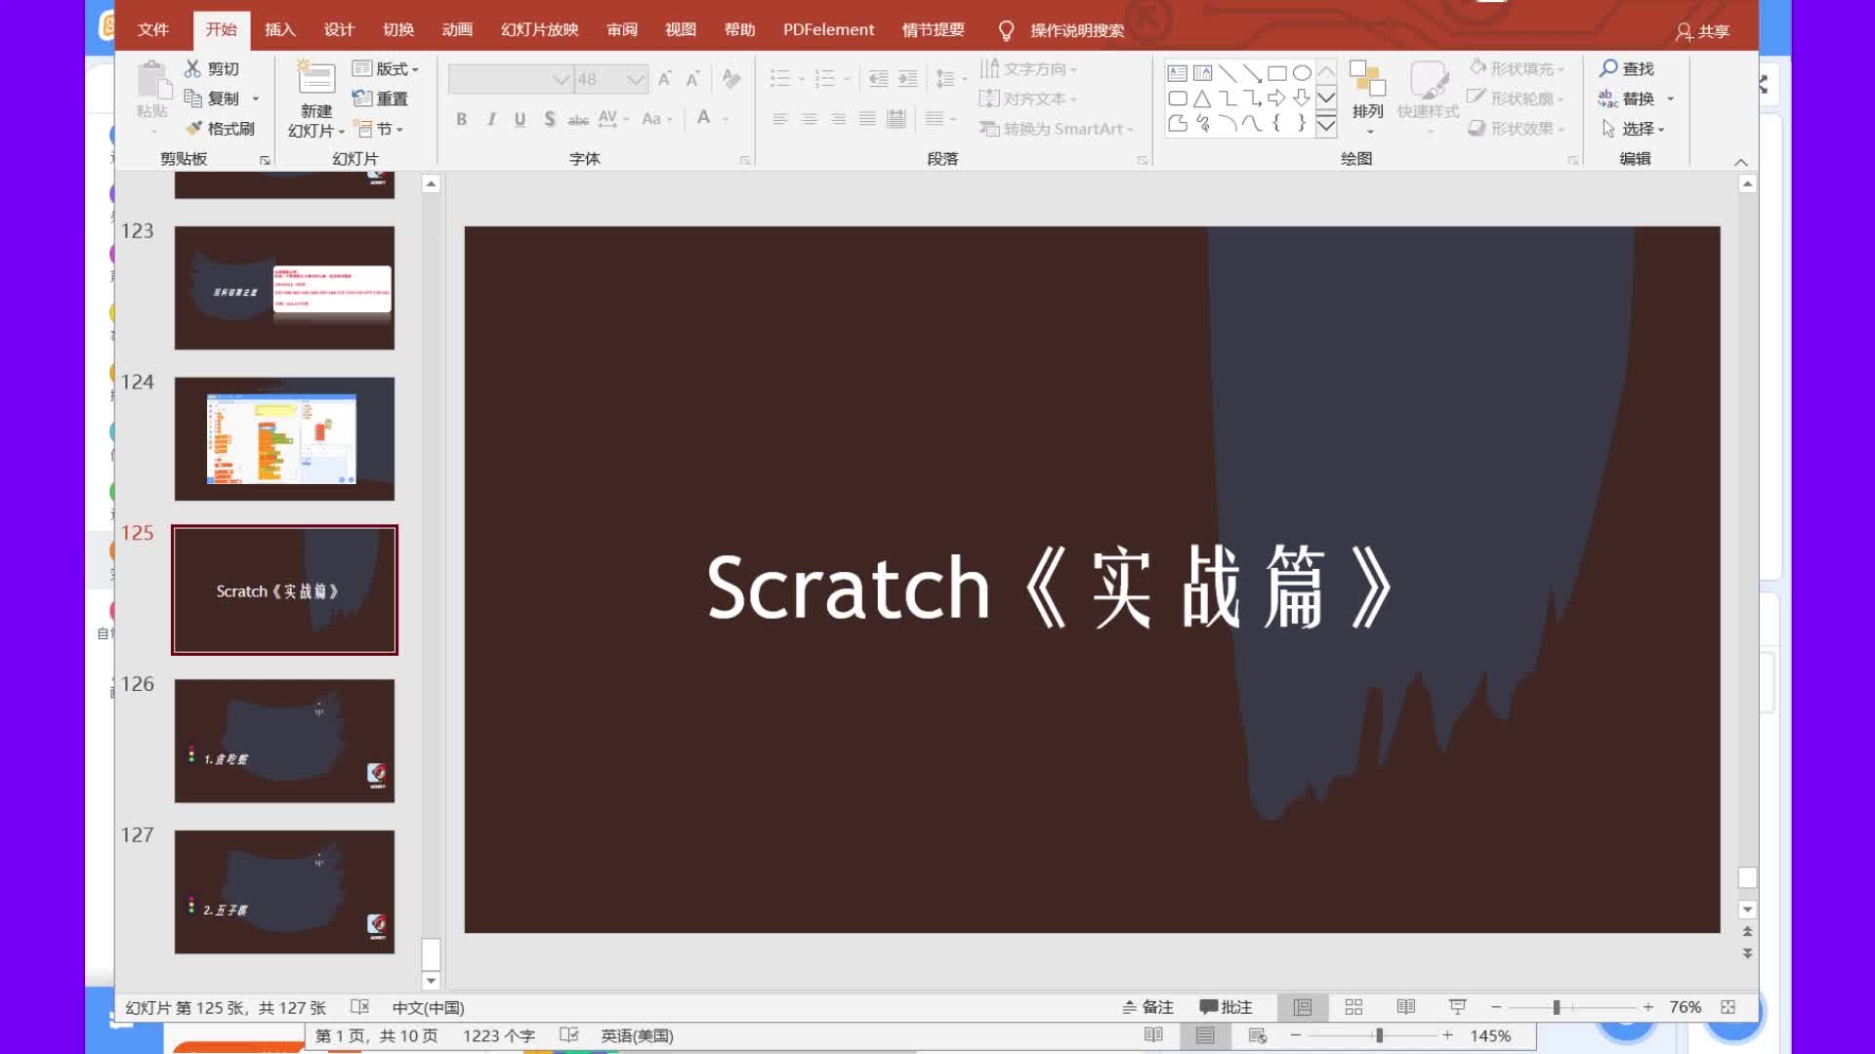
Task: Expand the shapes gallery More arrow
Action: (1326, 125)
